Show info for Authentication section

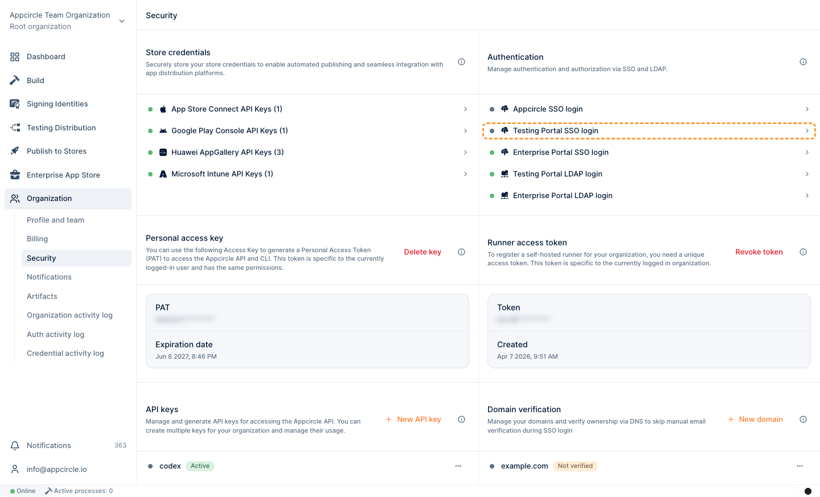tap(803, 62)
